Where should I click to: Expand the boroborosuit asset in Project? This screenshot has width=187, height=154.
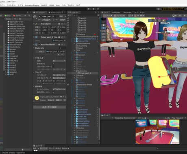pos(6,45)
